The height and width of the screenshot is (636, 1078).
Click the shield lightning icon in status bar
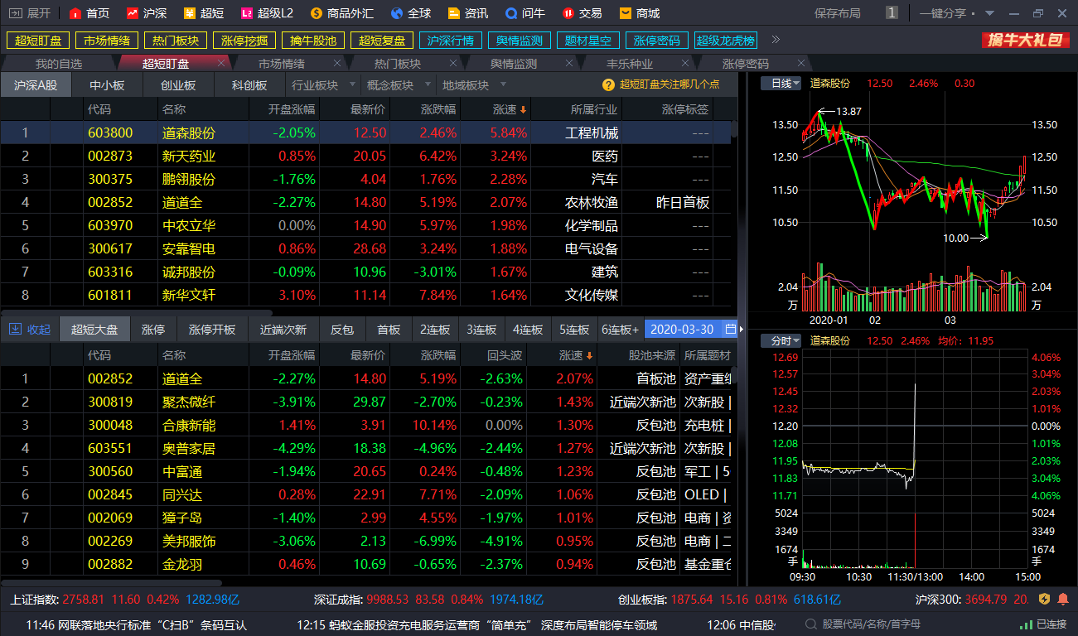[1045, 599]
